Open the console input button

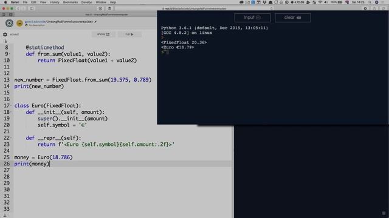(252, 18)
